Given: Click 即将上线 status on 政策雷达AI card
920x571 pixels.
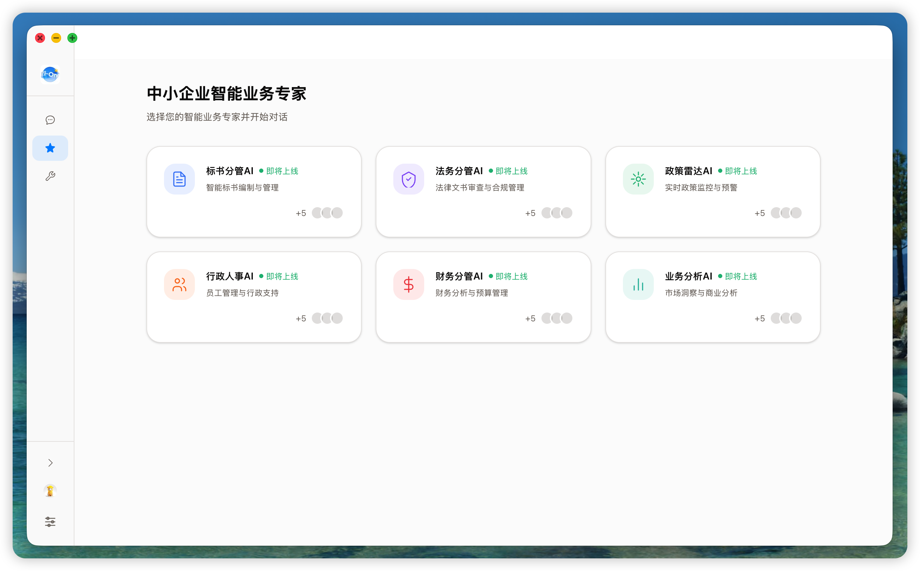Looking at the screenshot, I should tap(738, 171).
